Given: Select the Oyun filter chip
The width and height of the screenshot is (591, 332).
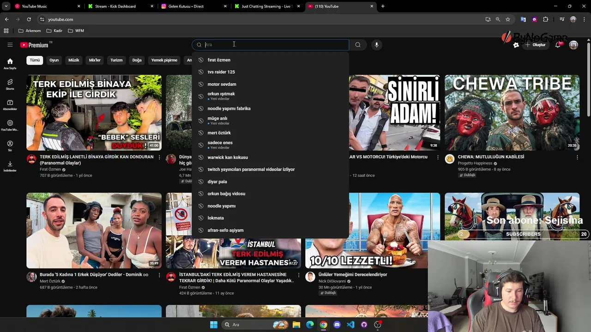Looking at the screenshot, I should click(54, 60).
